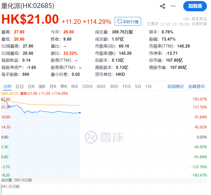The width and height of the screenshot is (211, 195).
Task: Choose the 60分 interval tab
Action: click(x=101, y=86)
